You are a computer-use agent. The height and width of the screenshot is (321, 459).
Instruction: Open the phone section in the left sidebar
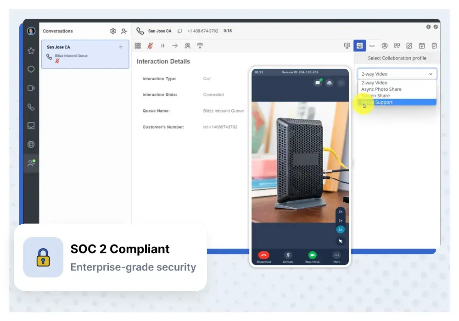click(31, 107)
